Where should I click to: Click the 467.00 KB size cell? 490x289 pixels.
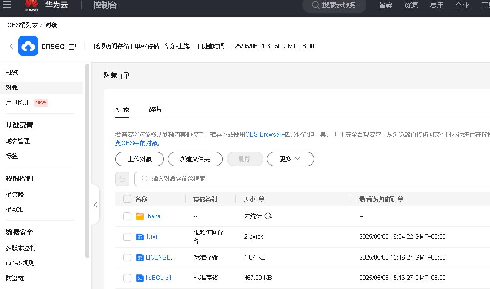(258, 278)
